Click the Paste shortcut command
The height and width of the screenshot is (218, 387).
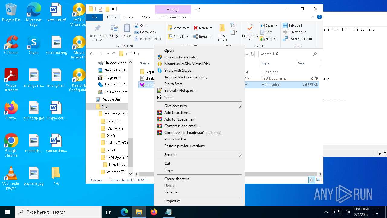coord(148,39)
